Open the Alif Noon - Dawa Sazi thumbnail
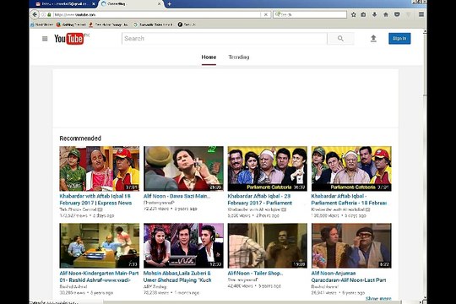This screenshot has height=304, width=456. [x=183, y=168]
